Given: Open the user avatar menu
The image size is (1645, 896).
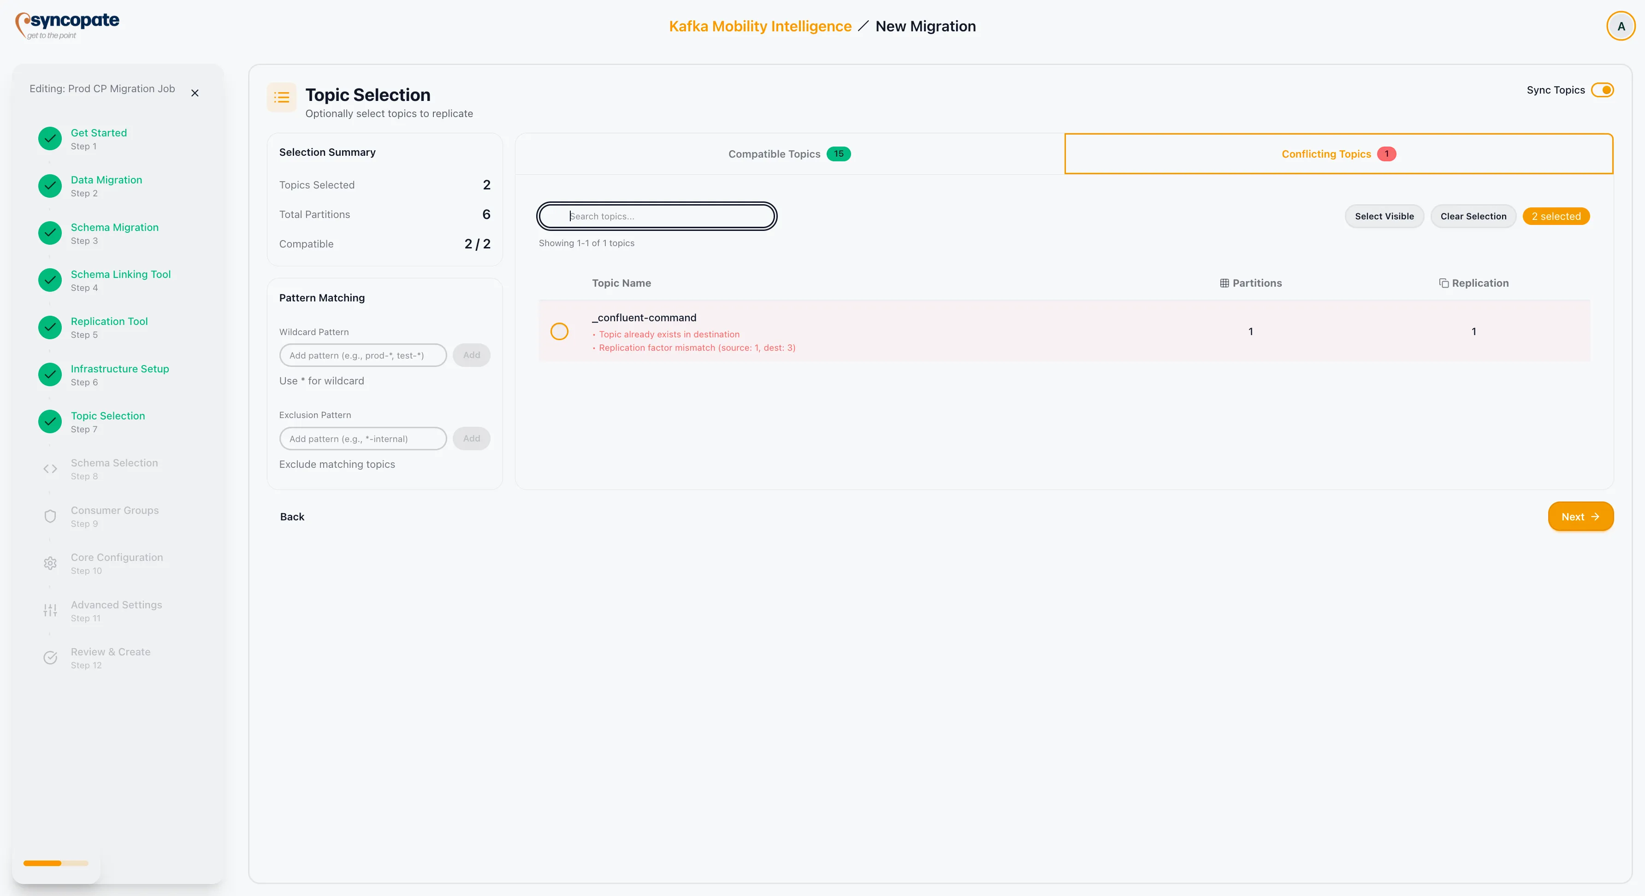Looking at the screenshot, I should point(1620,26).
